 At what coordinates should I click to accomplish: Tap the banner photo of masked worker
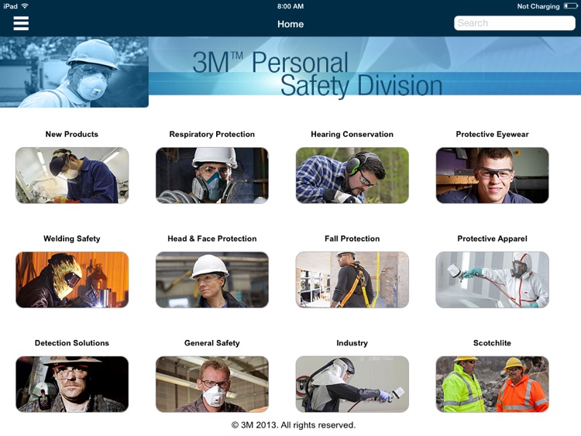[74, 72]
